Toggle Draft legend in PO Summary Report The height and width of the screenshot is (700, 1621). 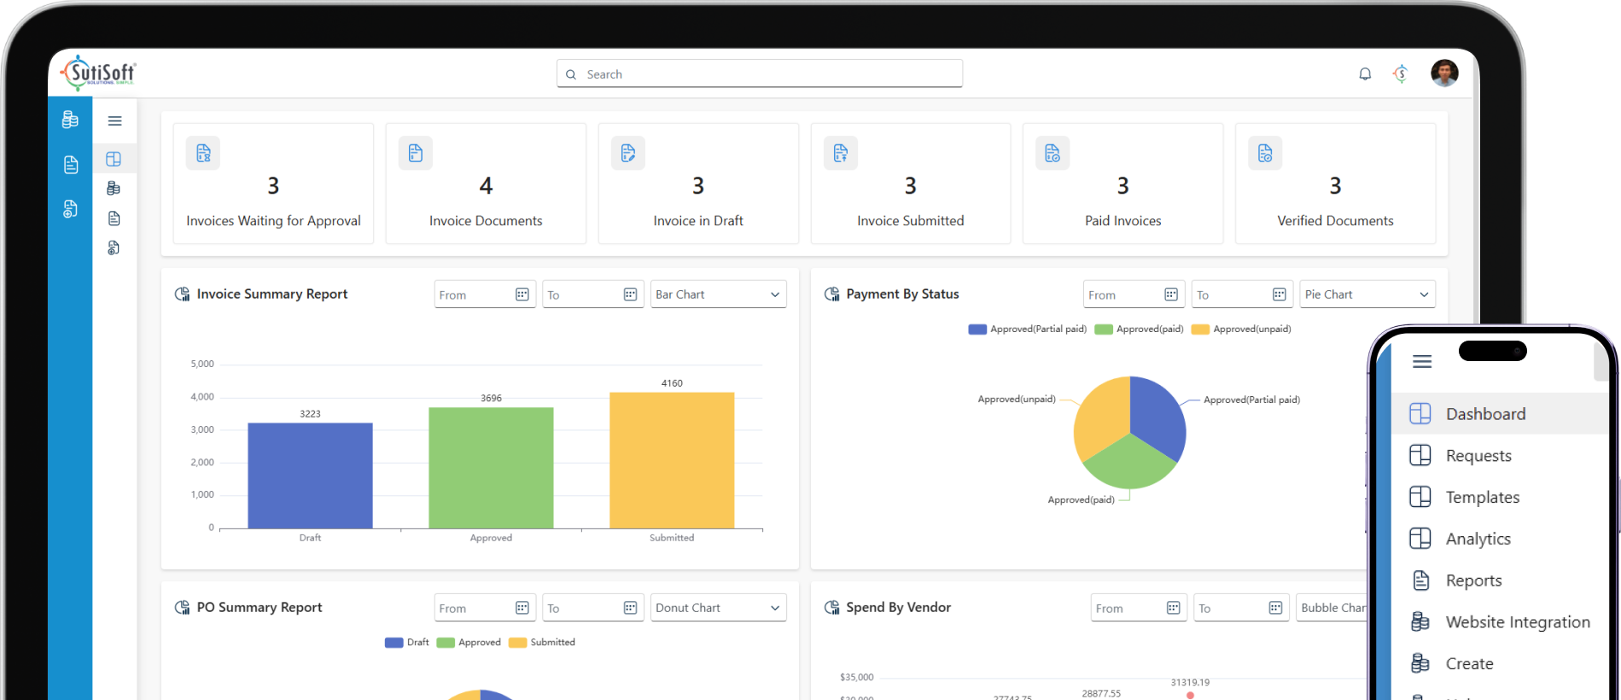point(407,643)
